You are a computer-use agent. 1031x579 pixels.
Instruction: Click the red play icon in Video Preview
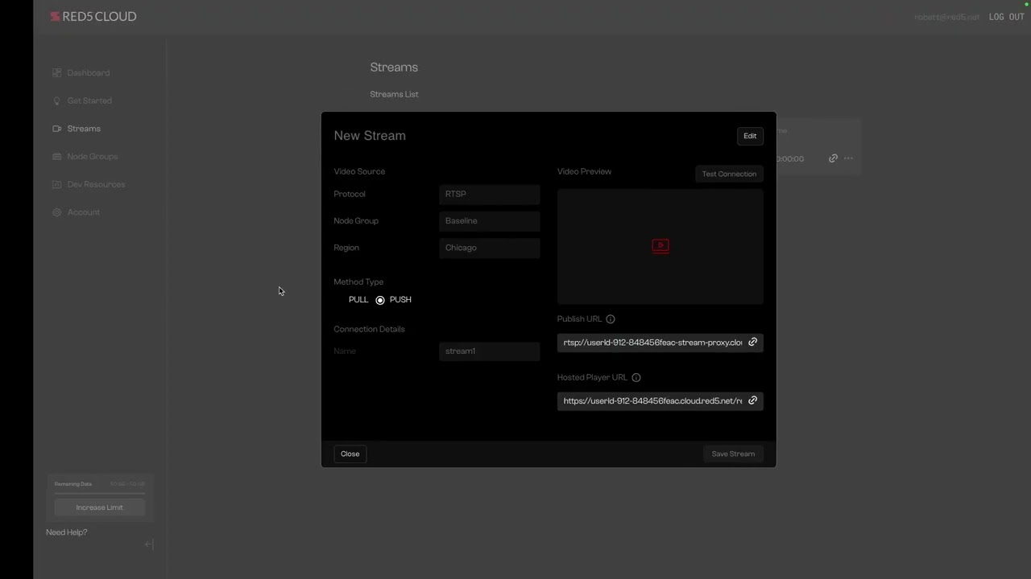pyautogui.click(x=660, y=246)
